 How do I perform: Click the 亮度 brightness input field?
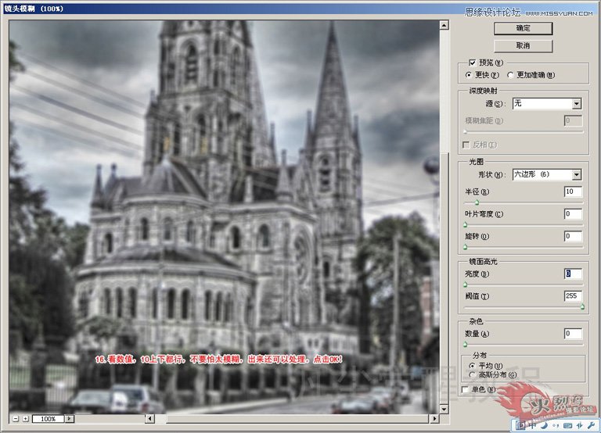click(573, 274)
